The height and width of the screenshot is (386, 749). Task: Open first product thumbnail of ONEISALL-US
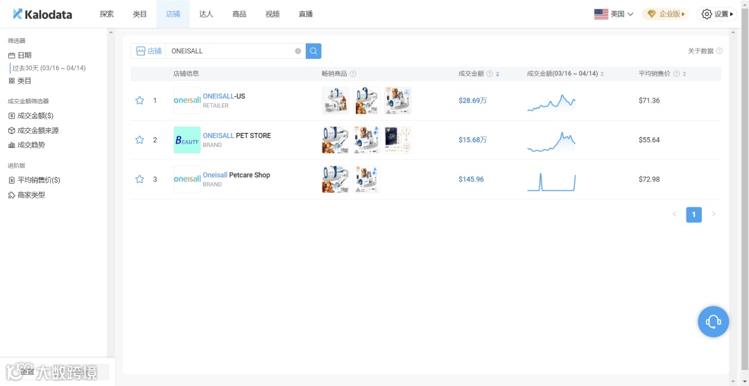click(336, 100)
